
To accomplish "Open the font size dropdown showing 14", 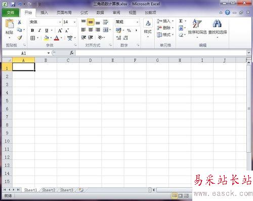I will tap(74, 22).
